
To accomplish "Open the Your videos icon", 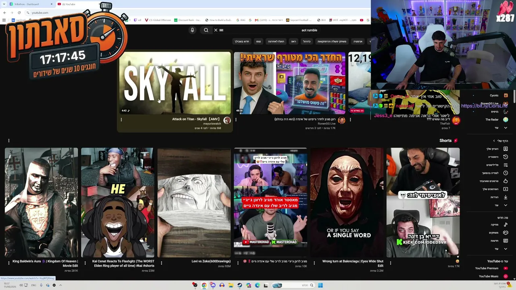I will [x=506, y=189].
